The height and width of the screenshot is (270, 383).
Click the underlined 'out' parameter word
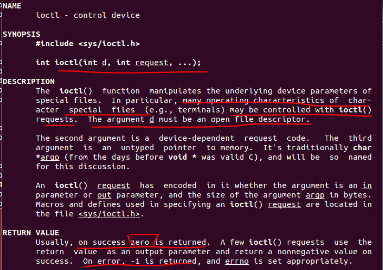click(104, 195)
